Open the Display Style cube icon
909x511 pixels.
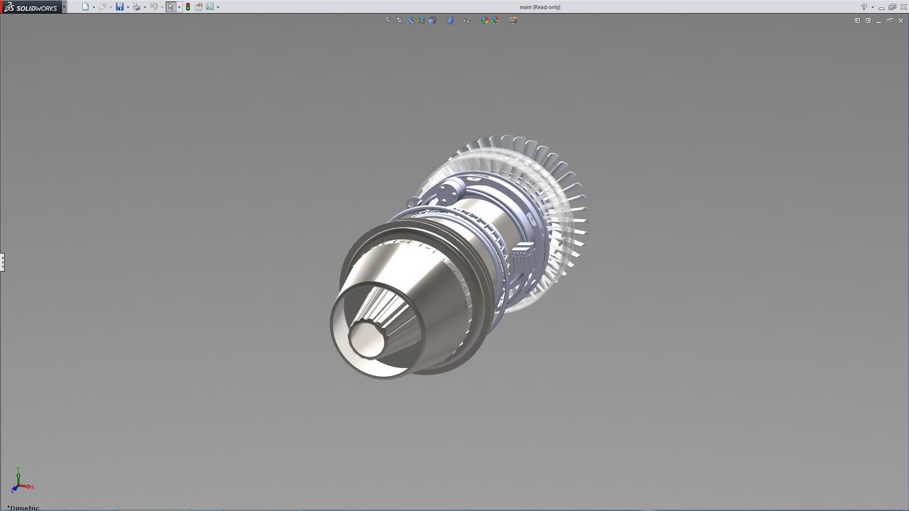click(x=450, y=20)
